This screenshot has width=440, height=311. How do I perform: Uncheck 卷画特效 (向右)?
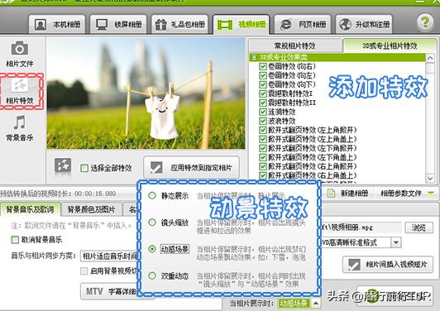(263, 66)
